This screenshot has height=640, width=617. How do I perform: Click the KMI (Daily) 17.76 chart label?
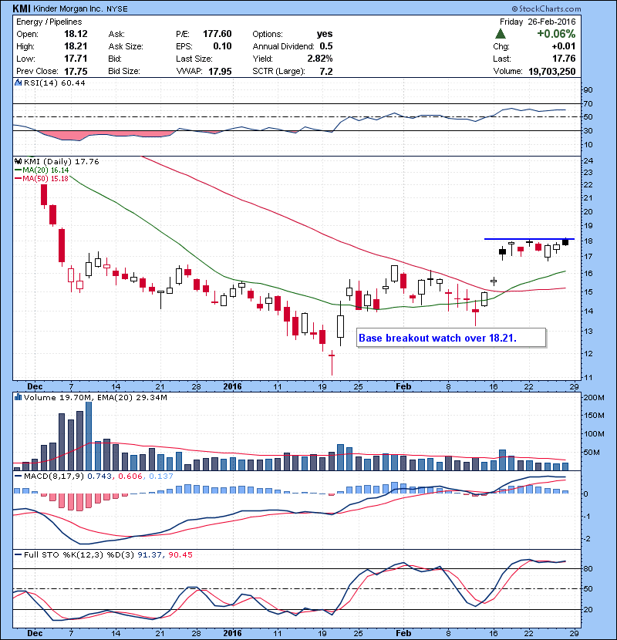(61, 161)
